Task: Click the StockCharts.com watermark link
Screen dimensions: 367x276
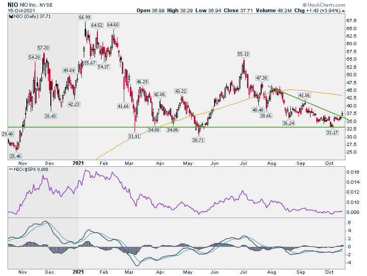Action: click(x=324, y=5)
